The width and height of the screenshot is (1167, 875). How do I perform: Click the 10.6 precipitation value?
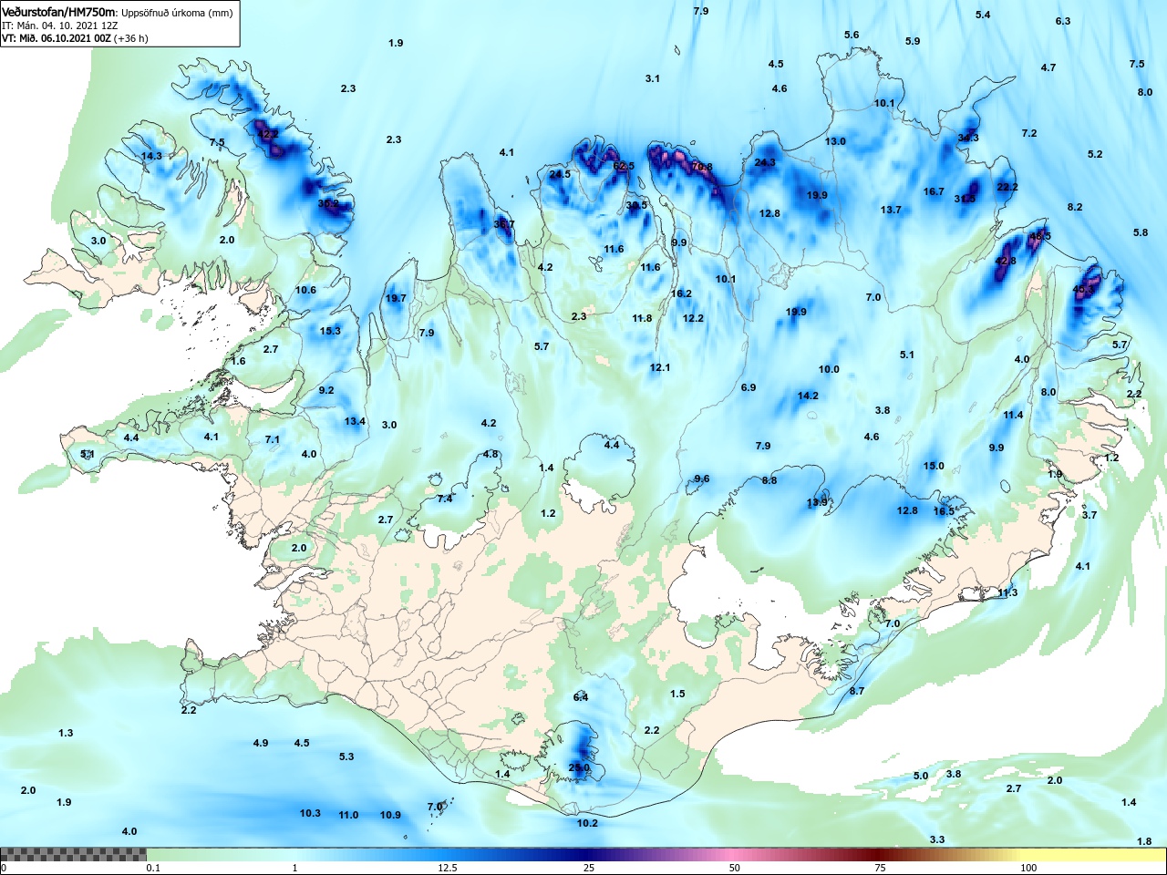(x=305, y=290)
